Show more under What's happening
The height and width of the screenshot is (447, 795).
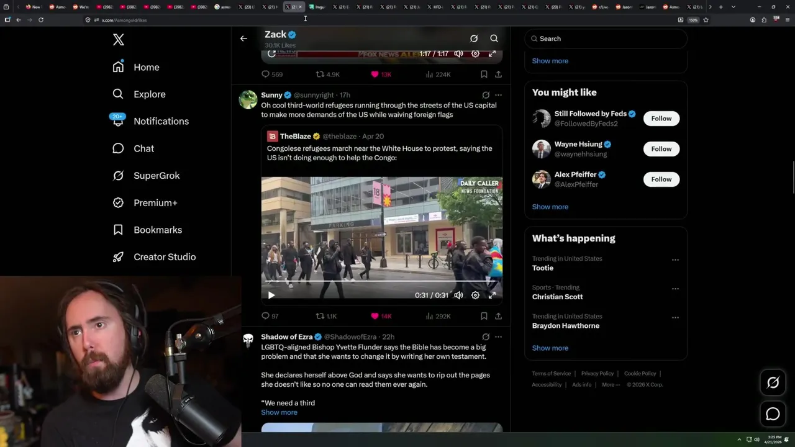pyautogui.click(x=550, y=348)
